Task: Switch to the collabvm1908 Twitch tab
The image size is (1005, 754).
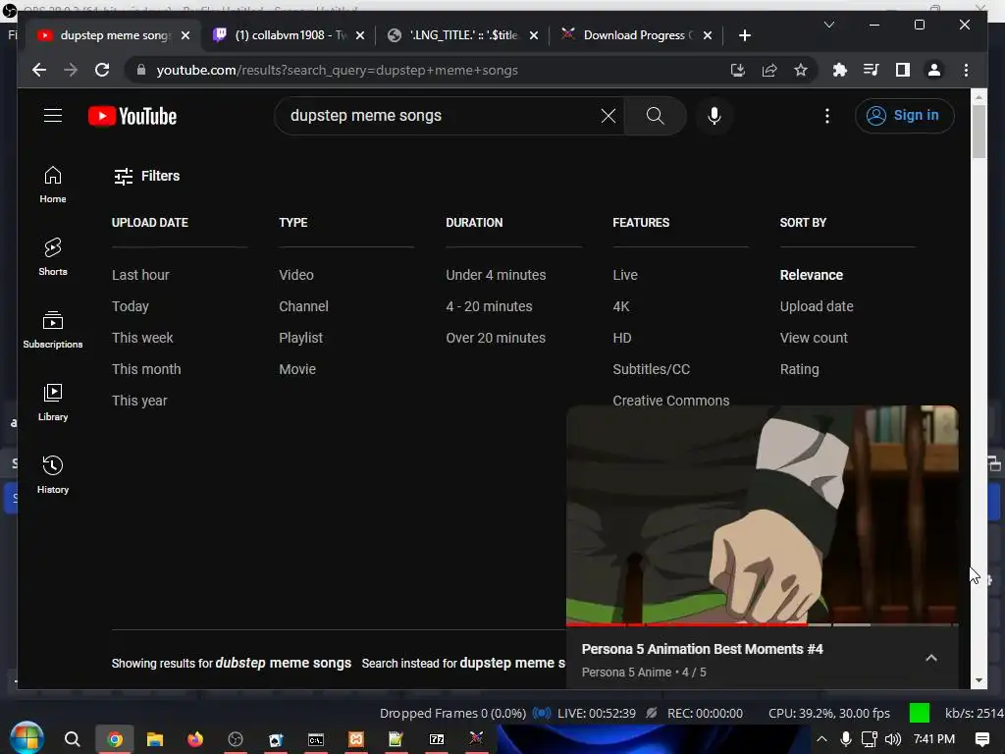Action: pyautogui.click(x=289, y=35)
